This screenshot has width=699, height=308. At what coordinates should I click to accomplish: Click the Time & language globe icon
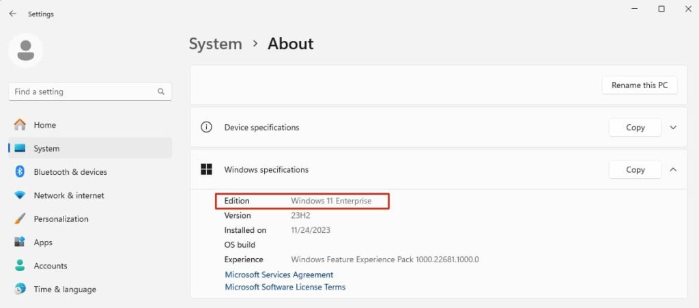pyautogui.click(x=20, y=290)
